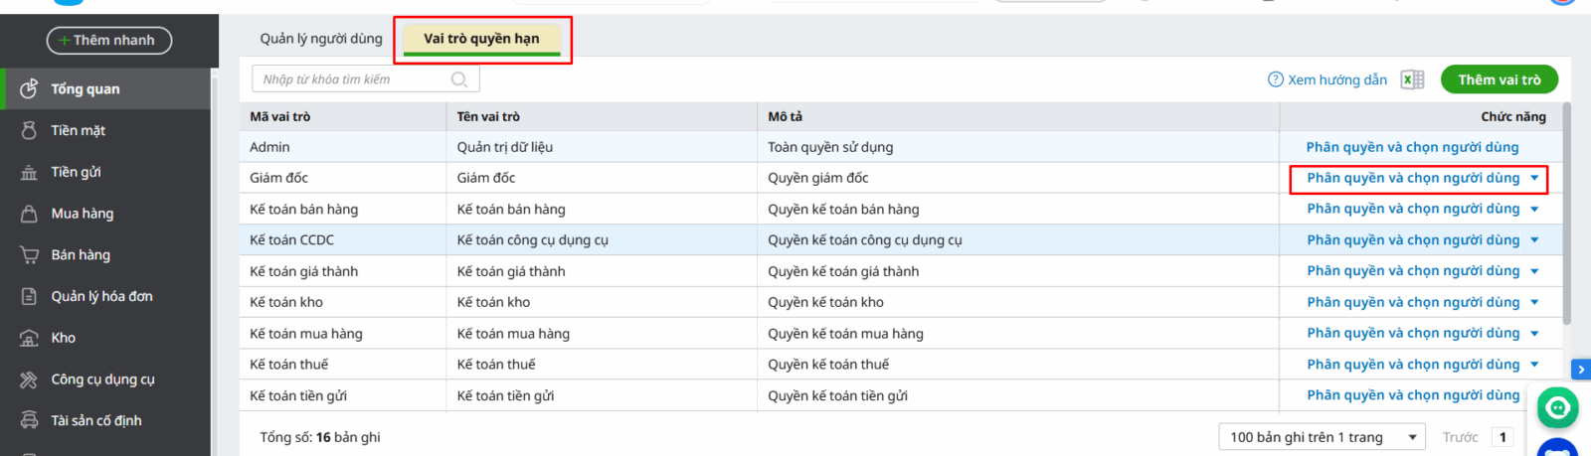Click the Tổng quan sidebar icon
Image resolution: width=1591 pixels, height=456 pixels.
[x=29, y=88]
